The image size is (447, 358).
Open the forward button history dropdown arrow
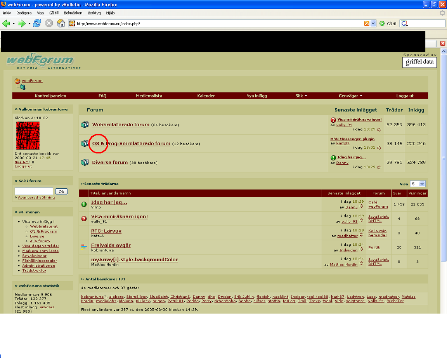tap(29, 24)
